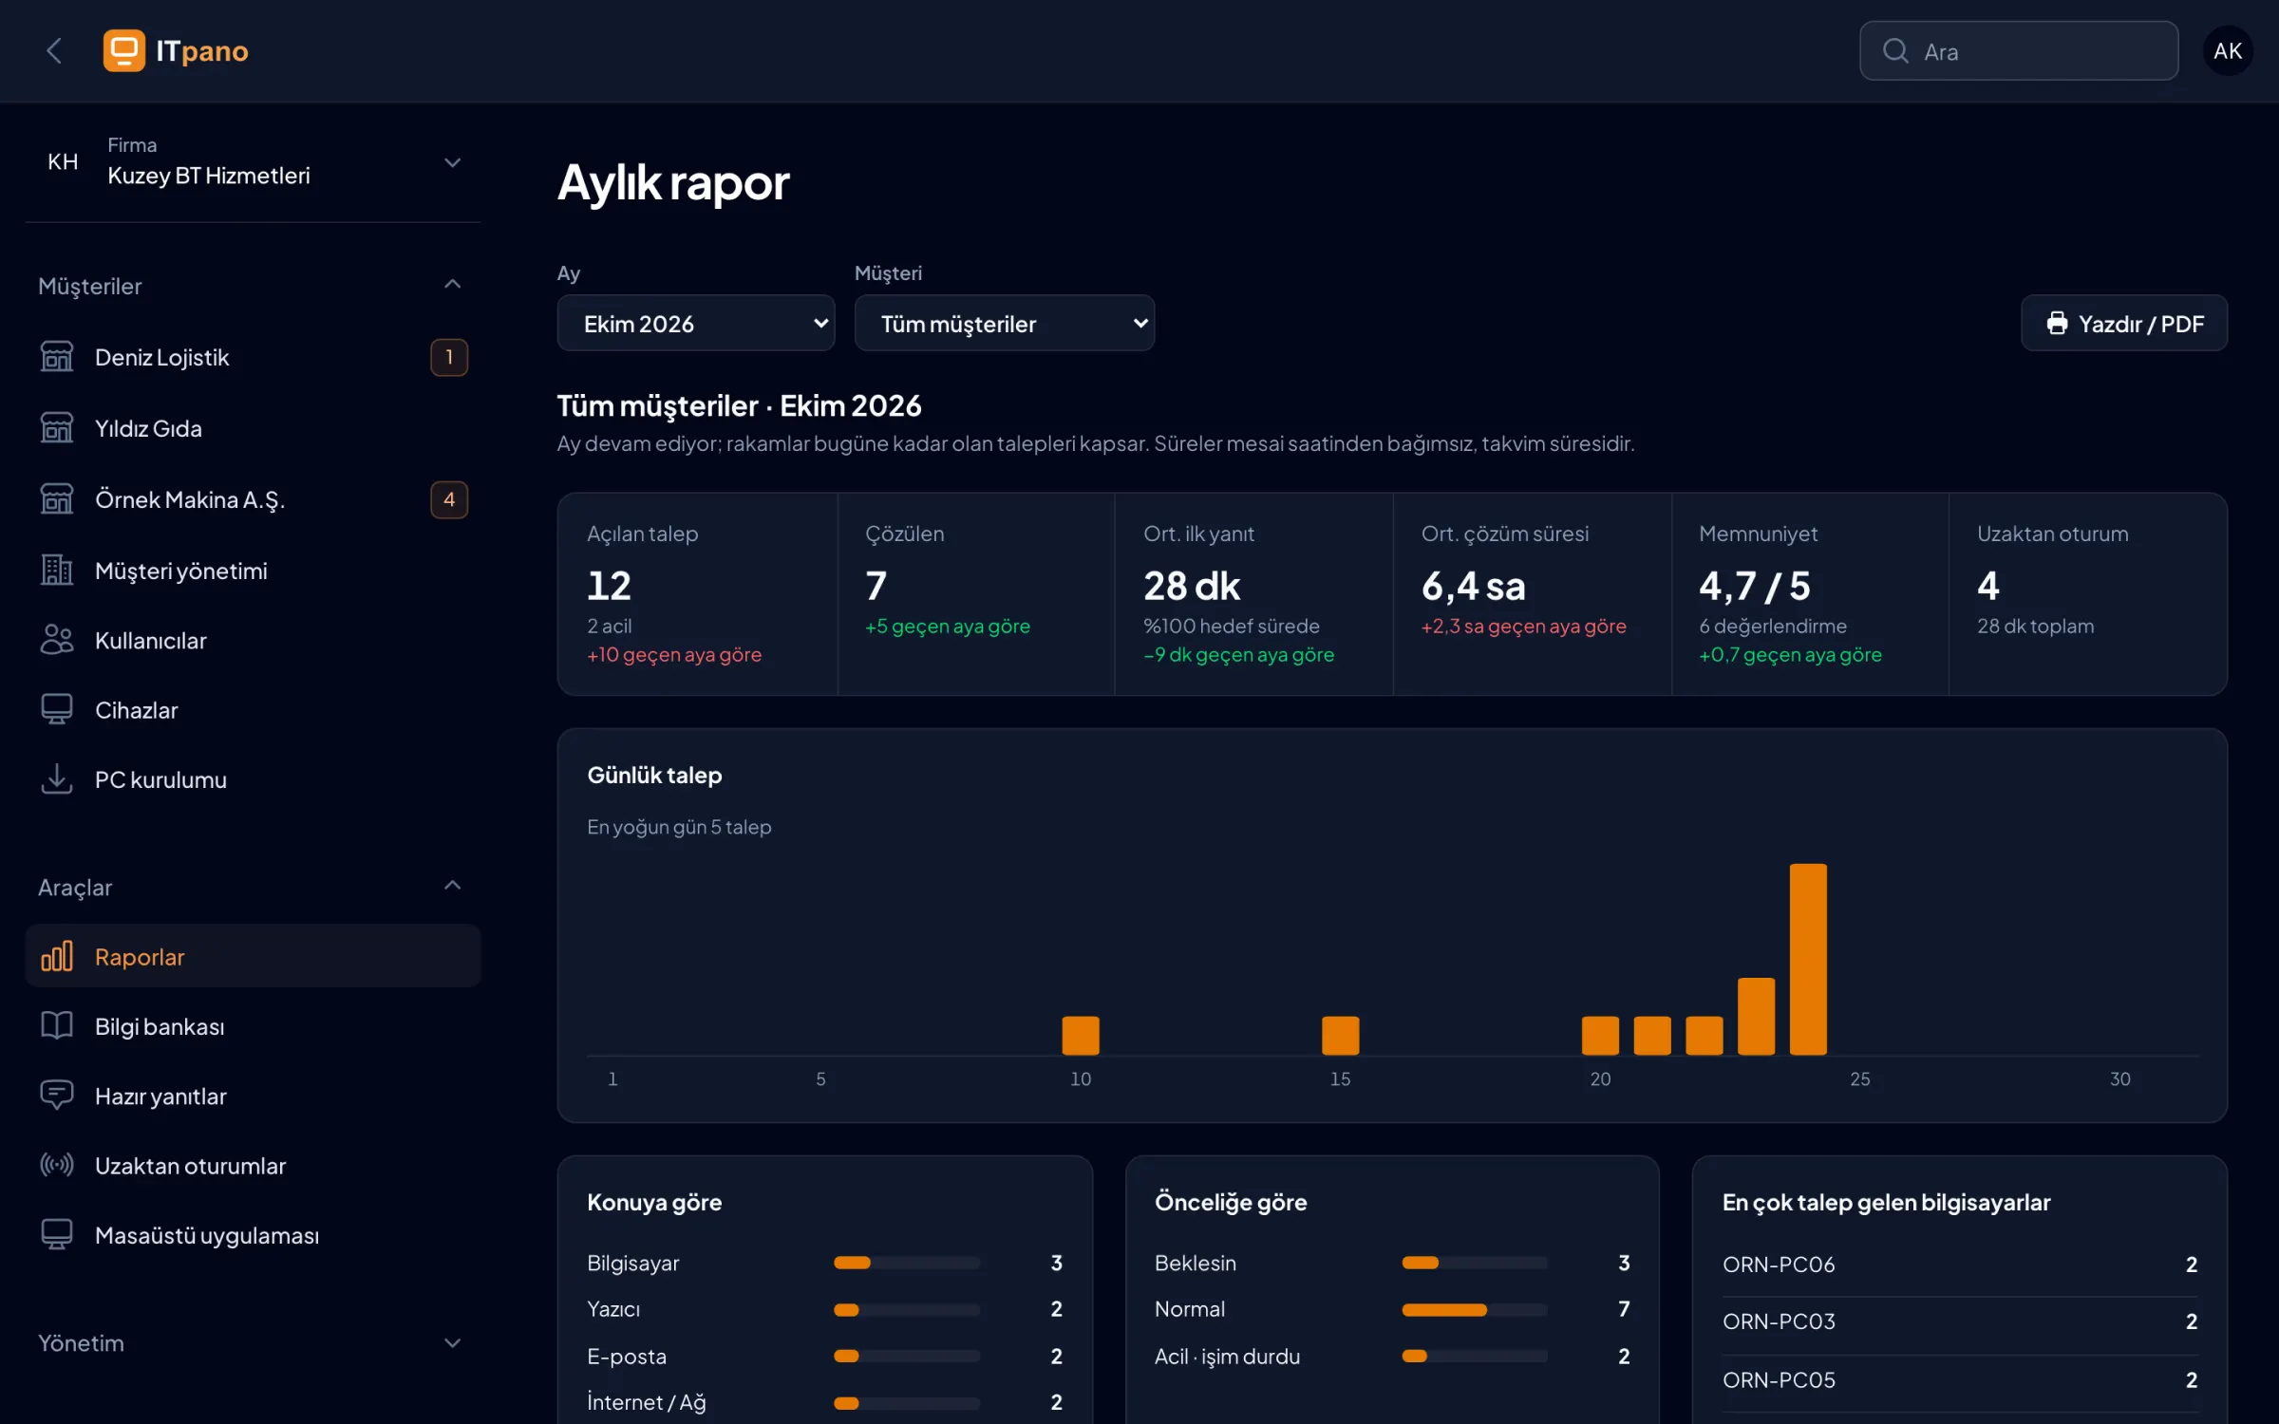Click the Raporlar bar chart icon
This screenshot has width=2279, height=1424.
(57, 957)
